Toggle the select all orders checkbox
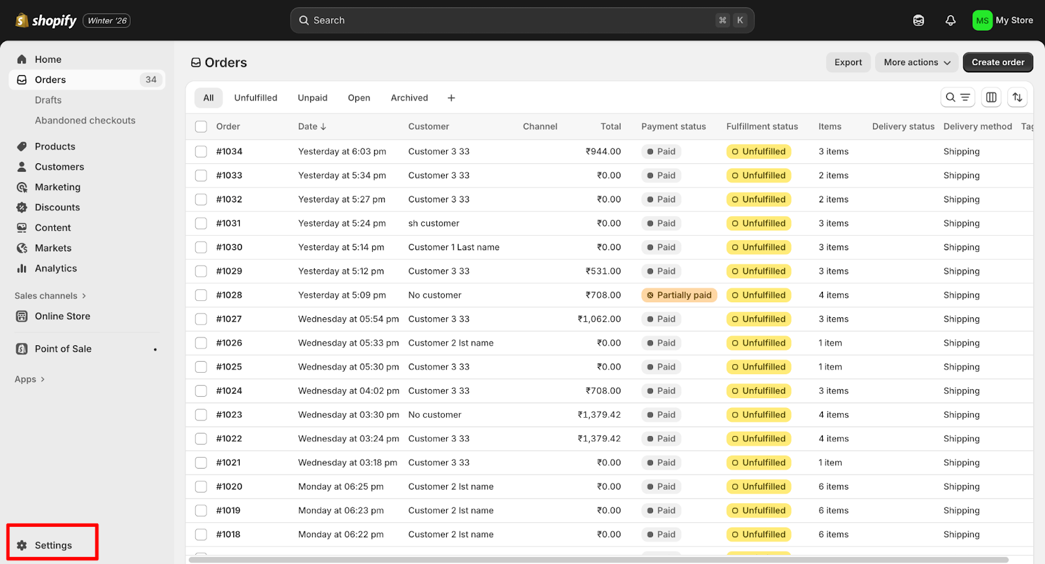 point(201,127)
